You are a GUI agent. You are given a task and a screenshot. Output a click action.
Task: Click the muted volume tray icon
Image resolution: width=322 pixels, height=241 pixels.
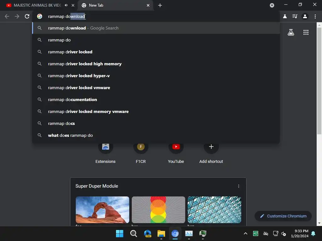(284, 233)
